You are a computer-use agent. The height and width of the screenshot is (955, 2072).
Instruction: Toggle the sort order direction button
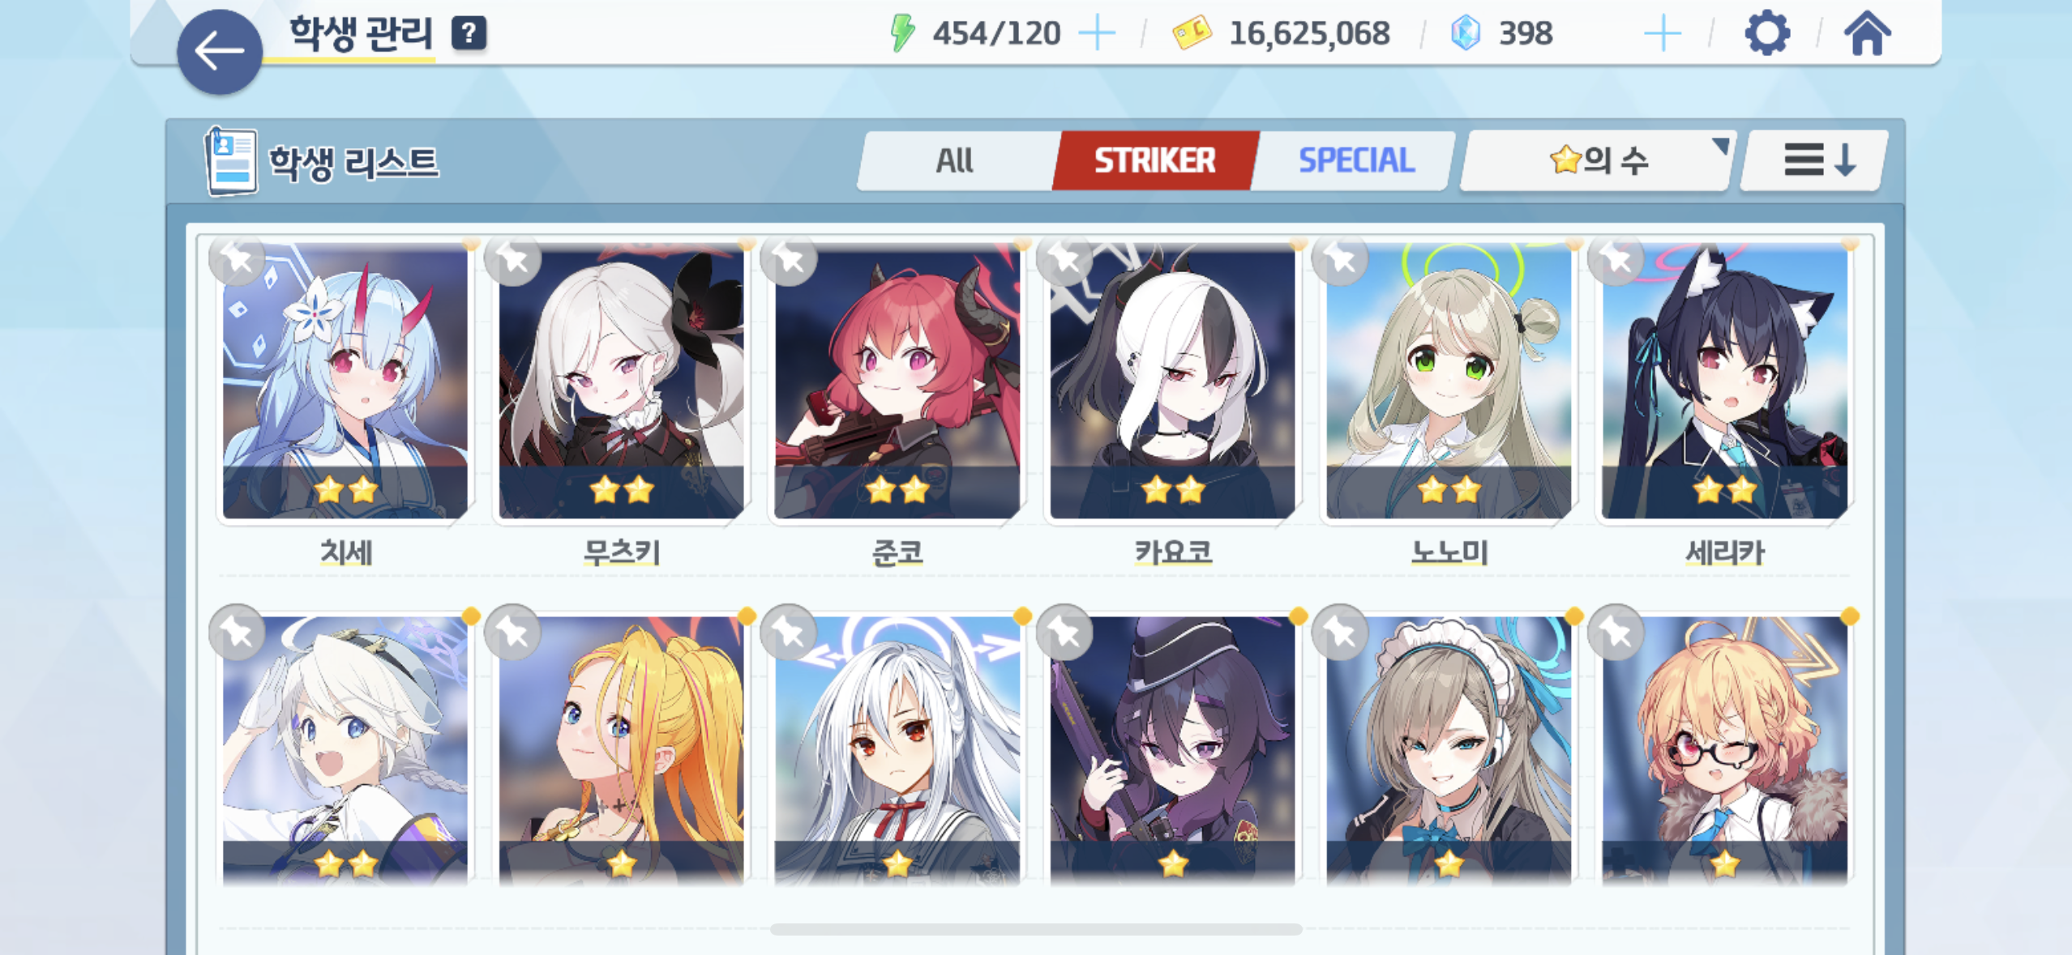[1815, 160]
